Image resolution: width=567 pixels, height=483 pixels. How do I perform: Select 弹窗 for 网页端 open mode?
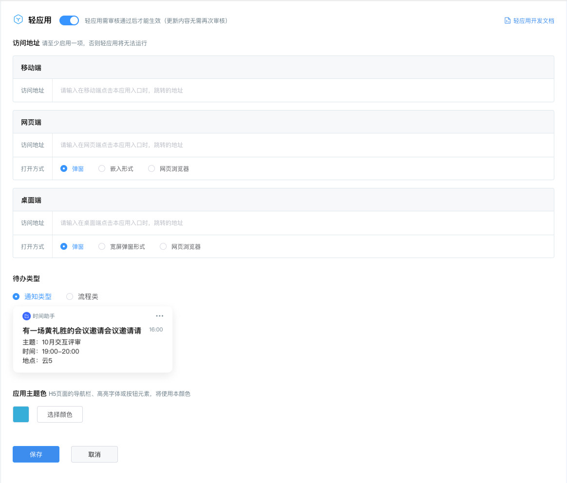click(x=64, y=168)
